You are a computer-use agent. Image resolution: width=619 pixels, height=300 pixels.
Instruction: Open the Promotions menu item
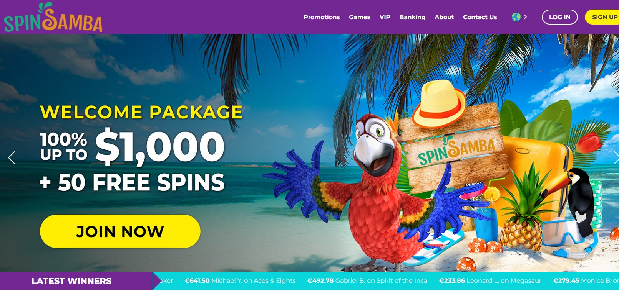[x=322, y=17]
